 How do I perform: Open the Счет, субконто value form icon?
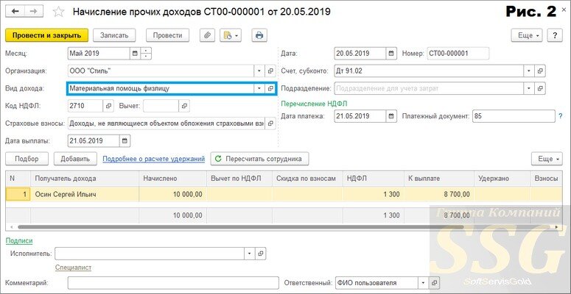(540, 71)
